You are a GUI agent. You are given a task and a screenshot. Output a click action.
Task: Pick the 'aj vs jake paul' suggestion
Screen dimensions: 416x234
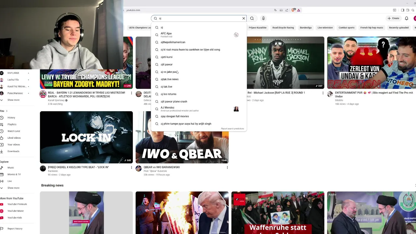tap(199, 72)
